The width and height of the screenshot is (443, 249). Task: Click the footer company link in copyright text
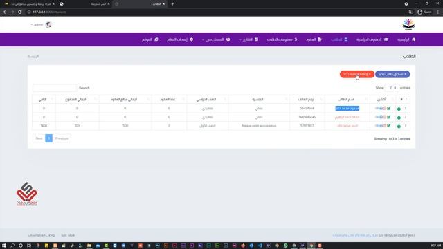[x=355, y=235]
